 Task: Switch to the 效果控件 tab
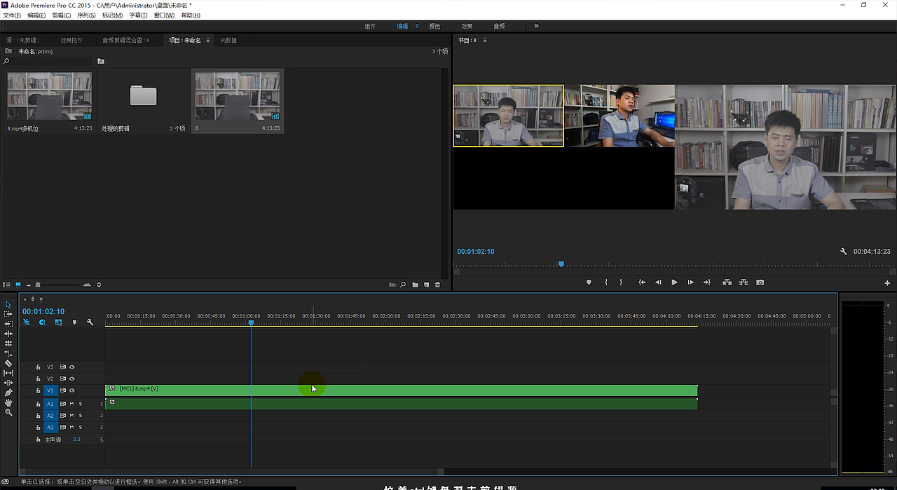coord(71,41)
